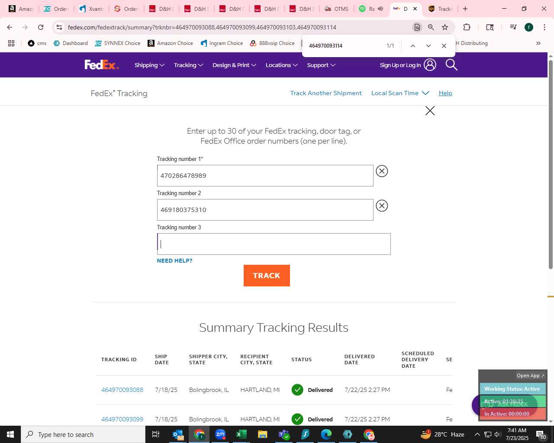Viewport: 554px width, 443px height.
Task: Click Tracking number 2 input field
Action: 265,210
